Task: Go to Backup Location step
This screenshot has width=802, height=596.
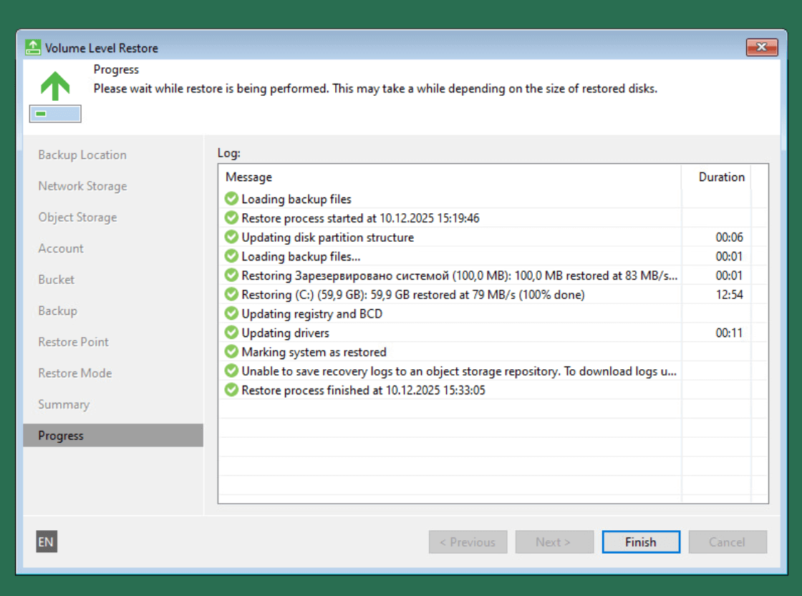Action: 82,155
